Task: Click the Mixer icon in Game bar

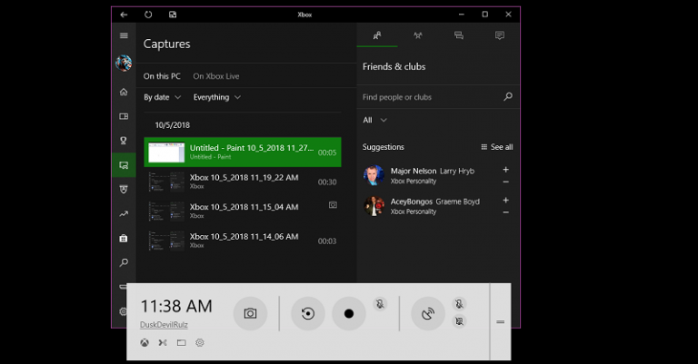Action: (x=163, y=342)
